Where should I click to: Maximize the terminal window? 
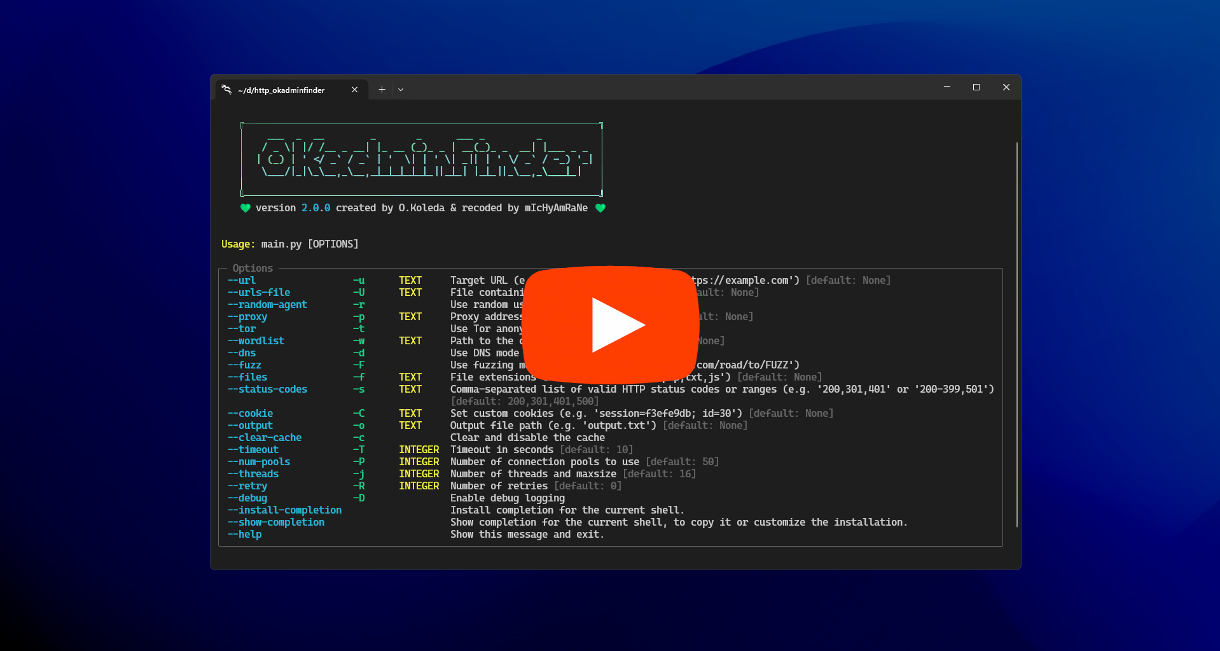coord(976,87)
